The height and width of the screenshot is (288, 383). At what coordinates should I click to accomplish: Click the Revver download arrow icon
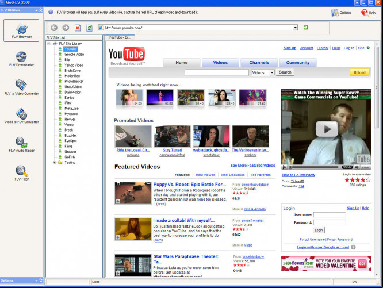pos(60,119)
